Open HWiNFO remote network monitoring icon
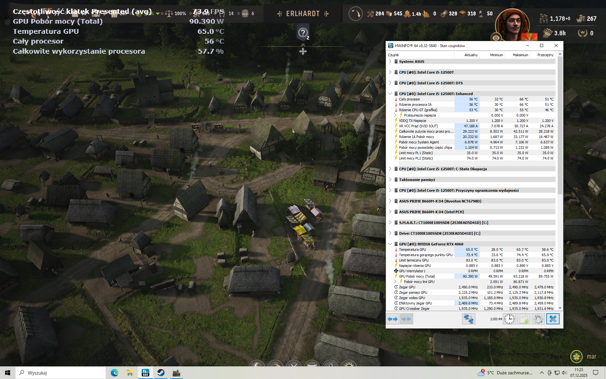 click(x=468, y=319)
